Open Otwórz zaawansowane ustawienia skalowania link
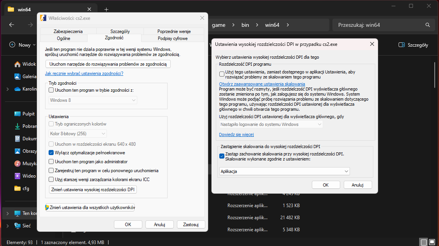 tap(262, 84)
